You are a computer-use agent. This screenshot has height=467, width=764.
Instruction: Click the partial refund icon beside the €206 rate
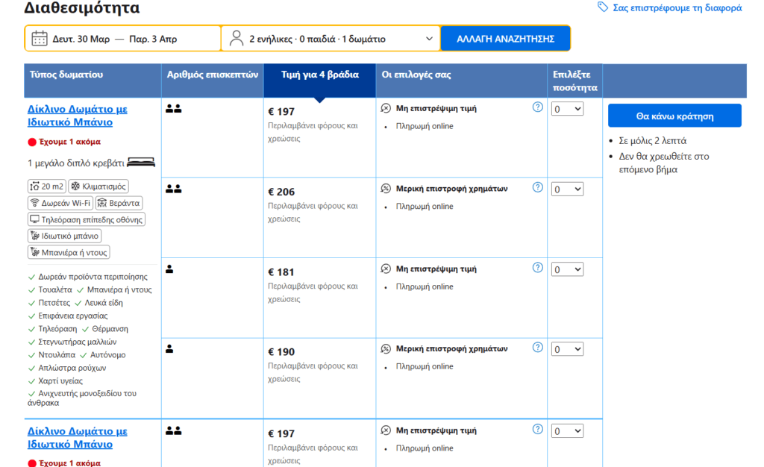(x=386, y=188)
